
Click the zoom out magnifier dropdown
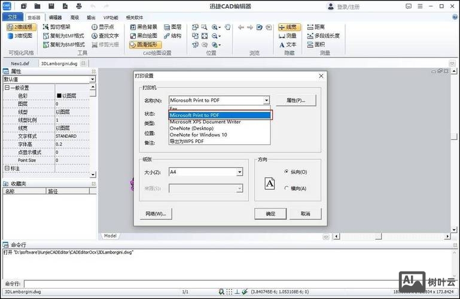[216, 36]
